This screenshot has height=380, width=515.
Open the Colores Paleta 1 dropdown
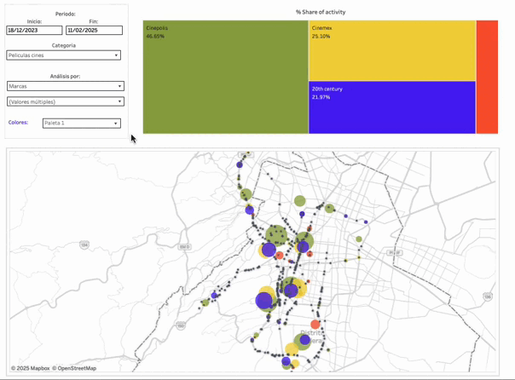(x=82, y=123)
